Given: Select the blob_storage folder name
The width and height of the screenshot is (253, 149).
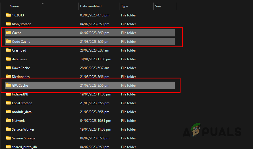Looking at the screenshot, I should coord(22,24).
